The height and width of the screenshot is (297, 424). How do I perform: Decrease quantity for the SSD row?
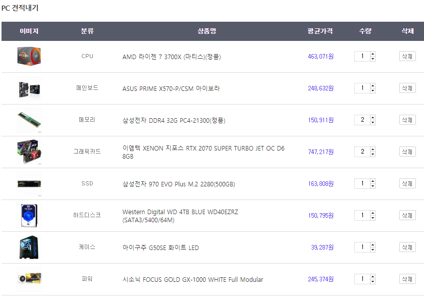click(373, 186)
